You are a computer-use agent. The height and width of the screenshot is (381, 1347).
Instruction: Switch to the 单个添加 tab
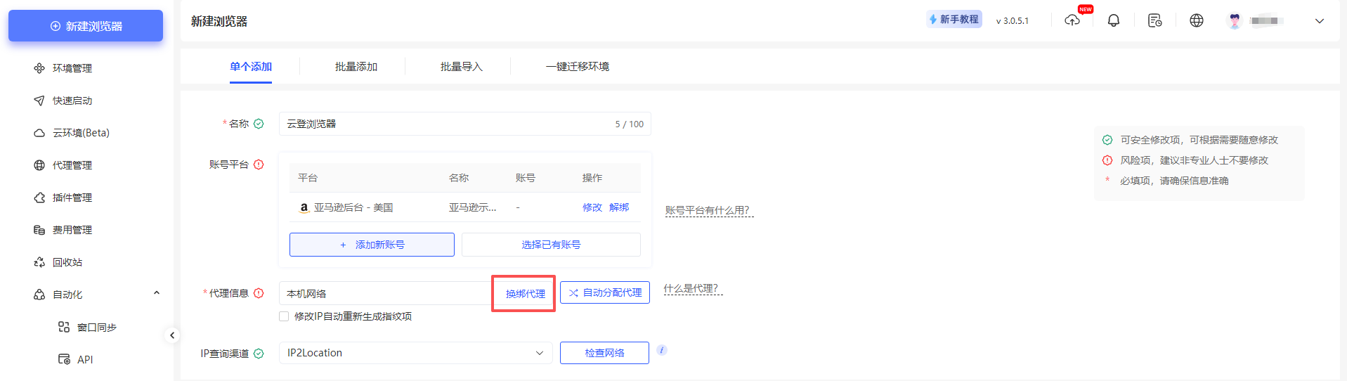tap(251, 67)
